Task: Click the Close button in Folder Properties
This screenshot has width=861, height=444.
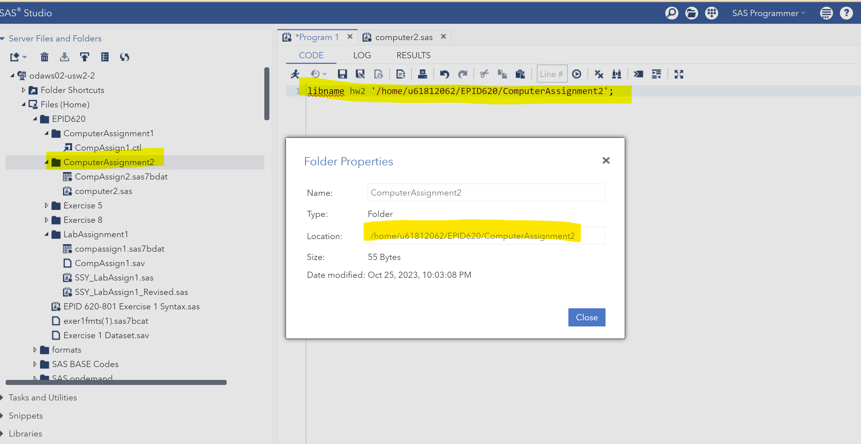Action: pos(586,317)
